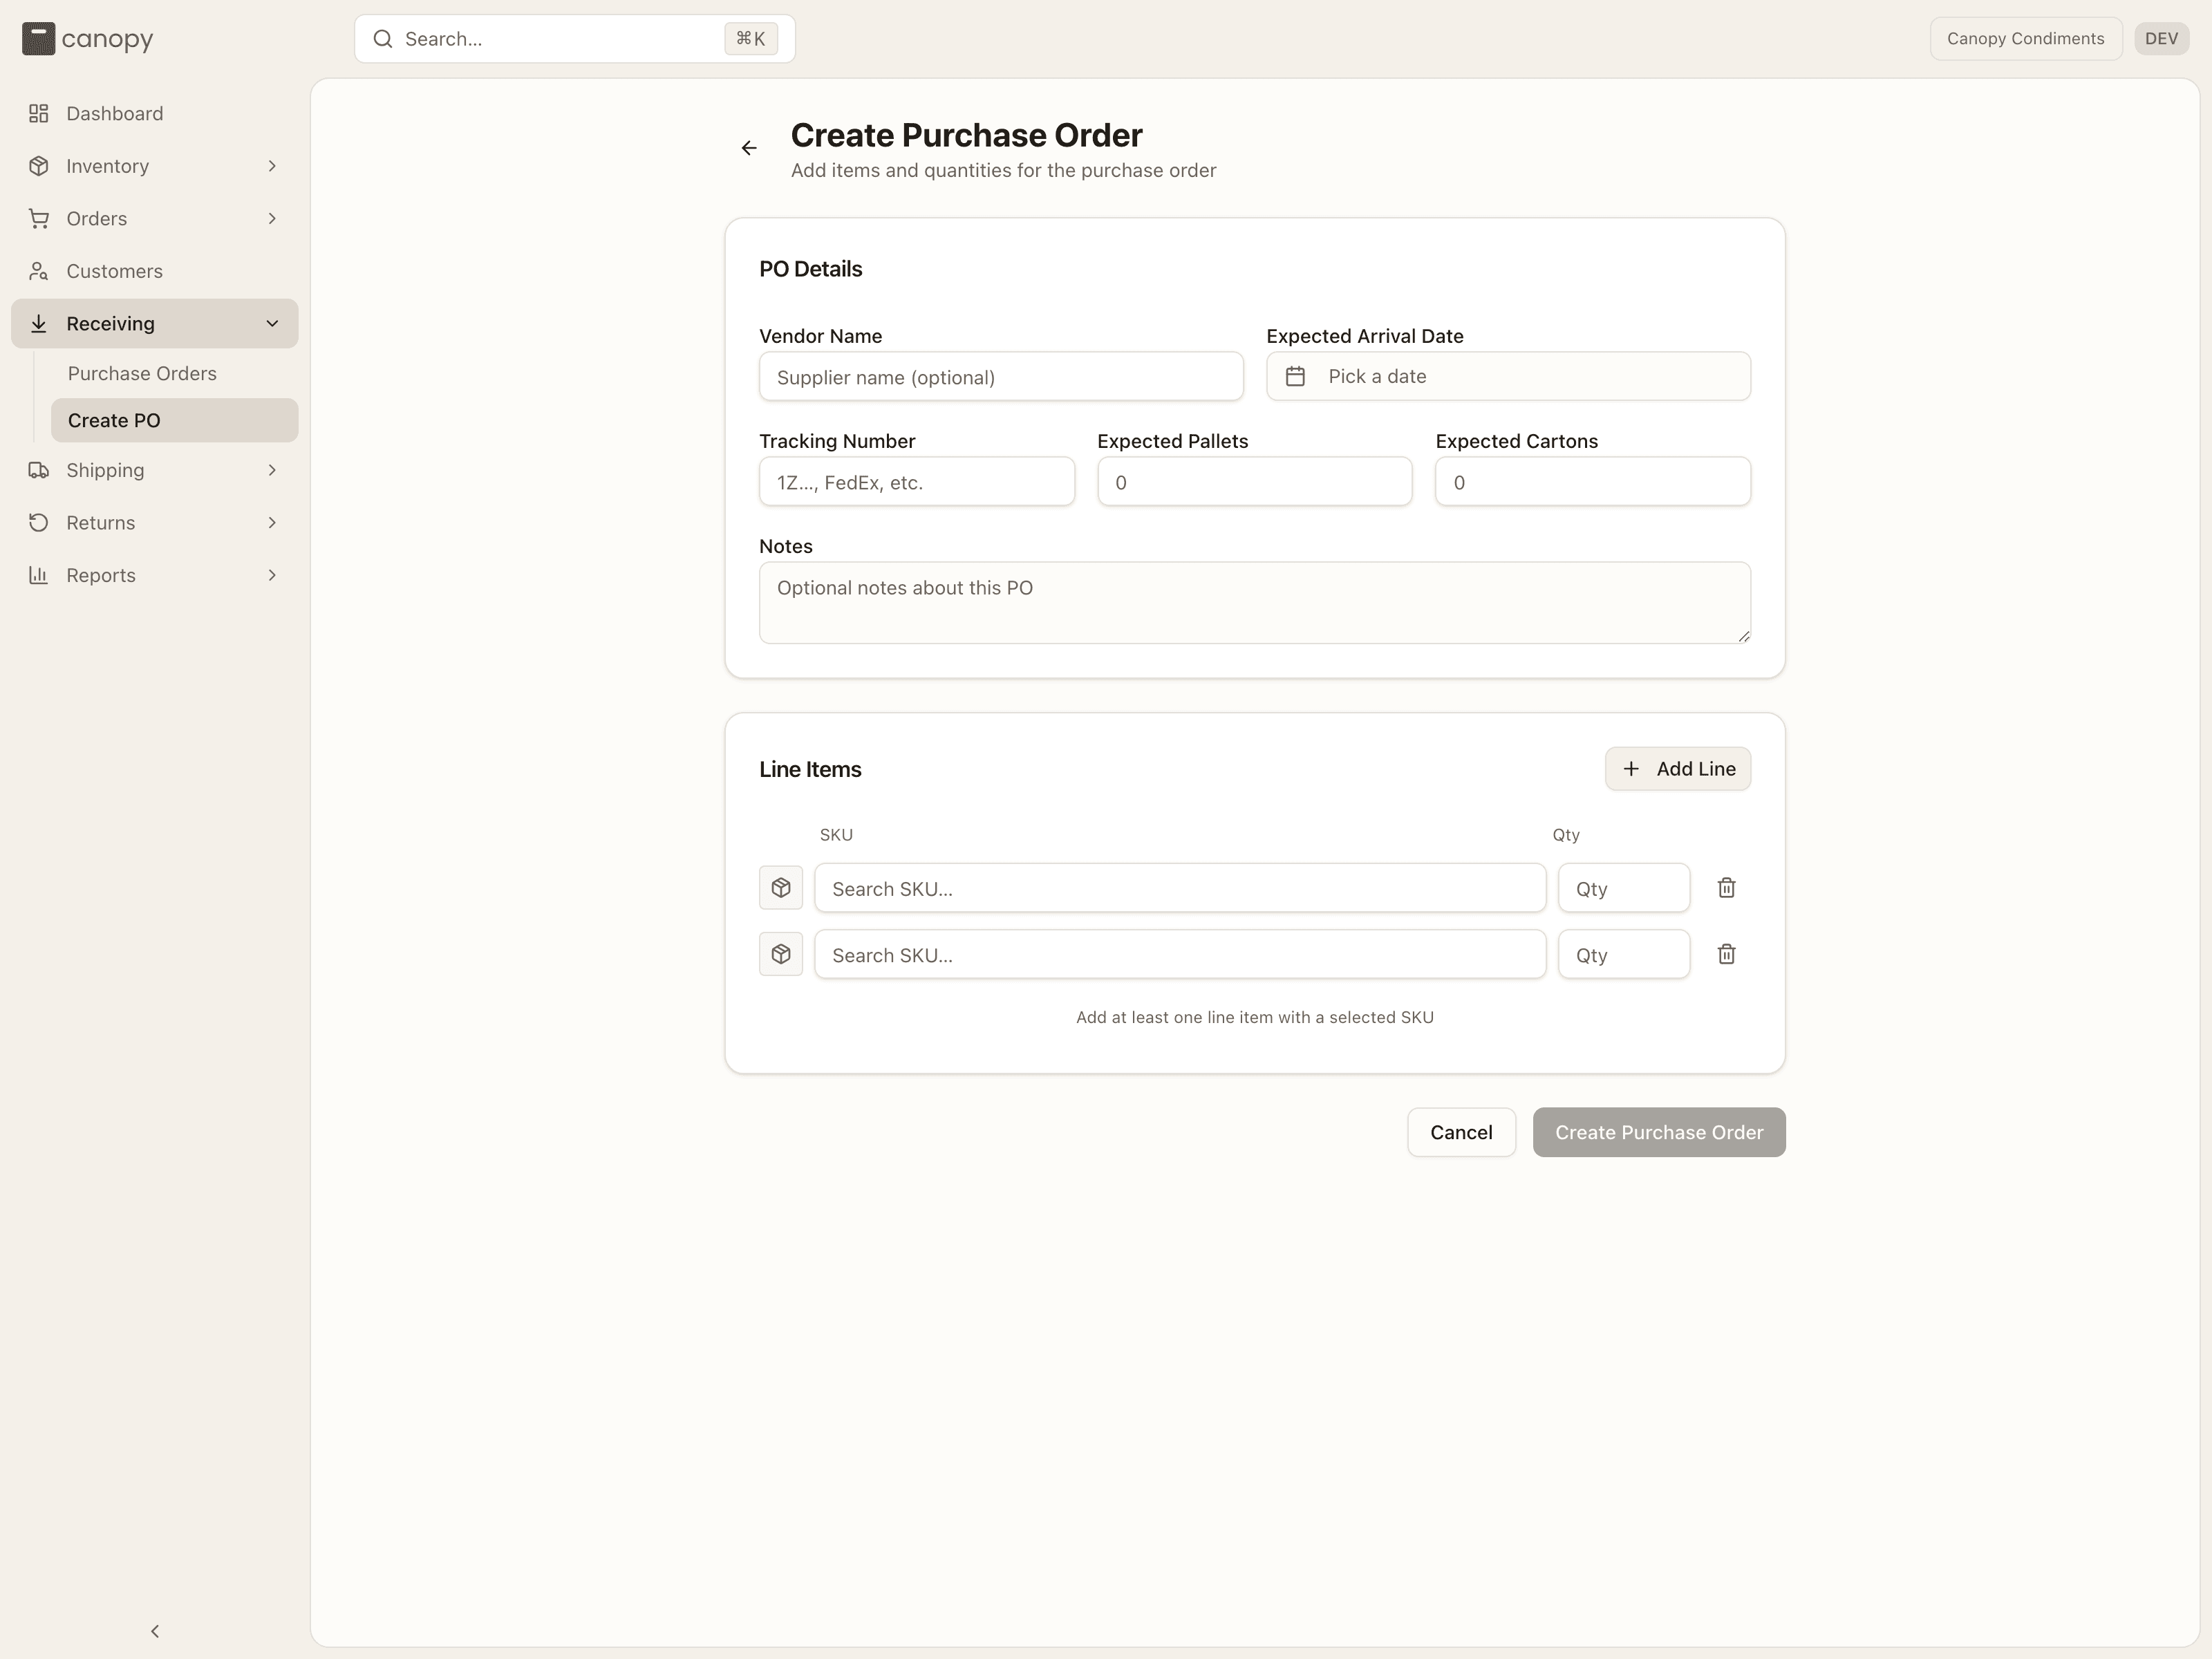Click the Expected Cartons number field
Image resolution: width=2212 pixels, height=1659 pixels.
click(x=1593, y=482)
